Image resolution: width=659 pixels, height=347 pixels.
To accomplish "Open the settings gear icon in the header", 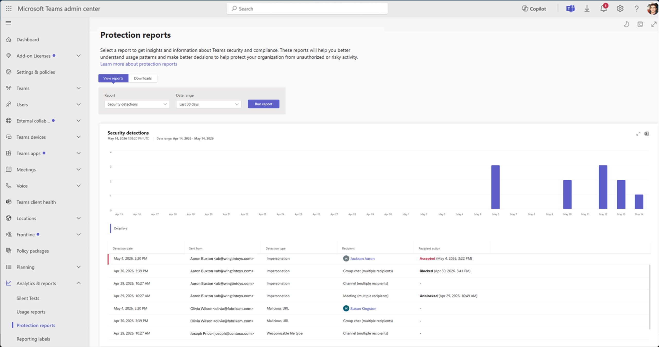I will point(620,9).
